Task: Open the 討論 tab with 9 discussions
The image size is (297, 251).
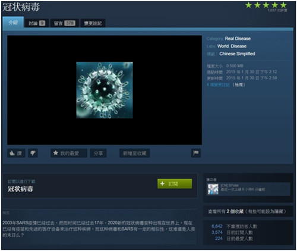Action: point(37,23)
